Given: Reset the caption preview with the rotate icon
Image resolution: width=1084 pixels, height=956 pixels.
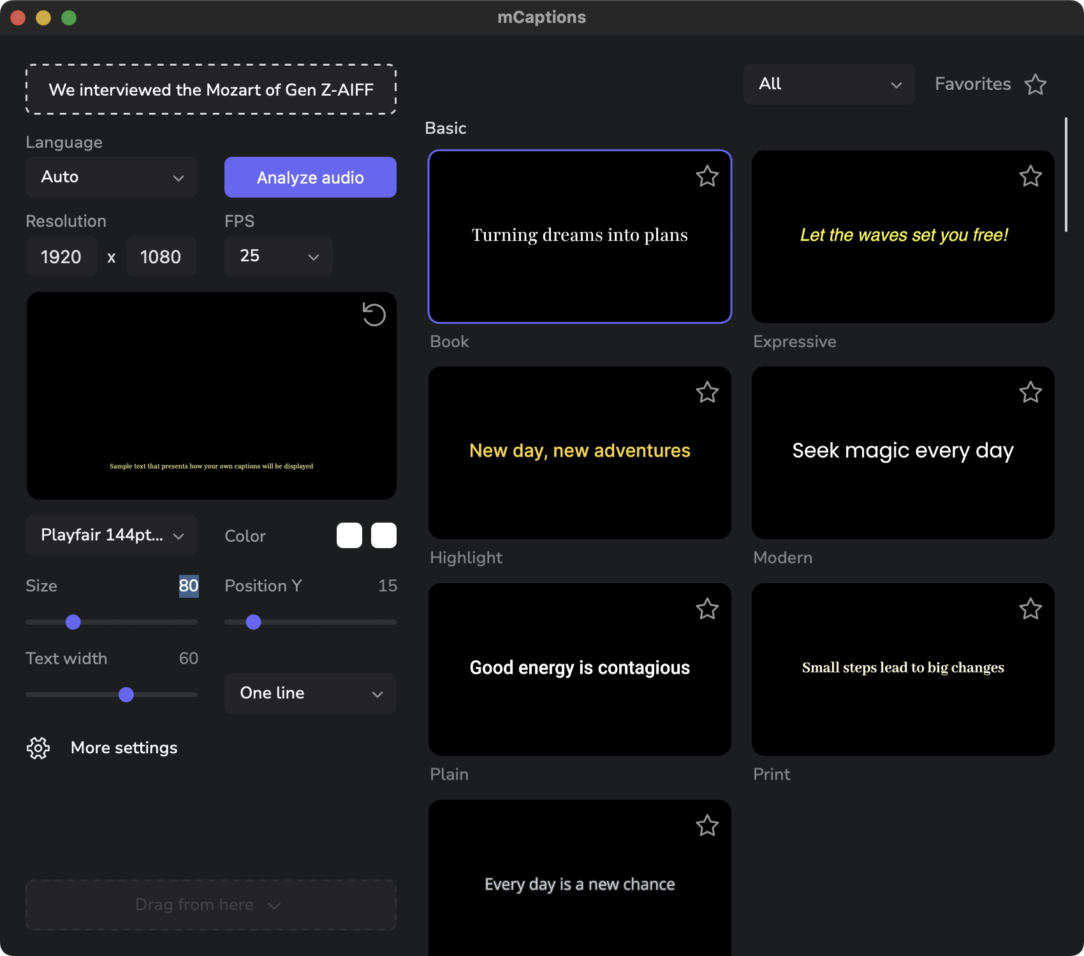Looking at the screenshot, I should (x=374, y=314).
